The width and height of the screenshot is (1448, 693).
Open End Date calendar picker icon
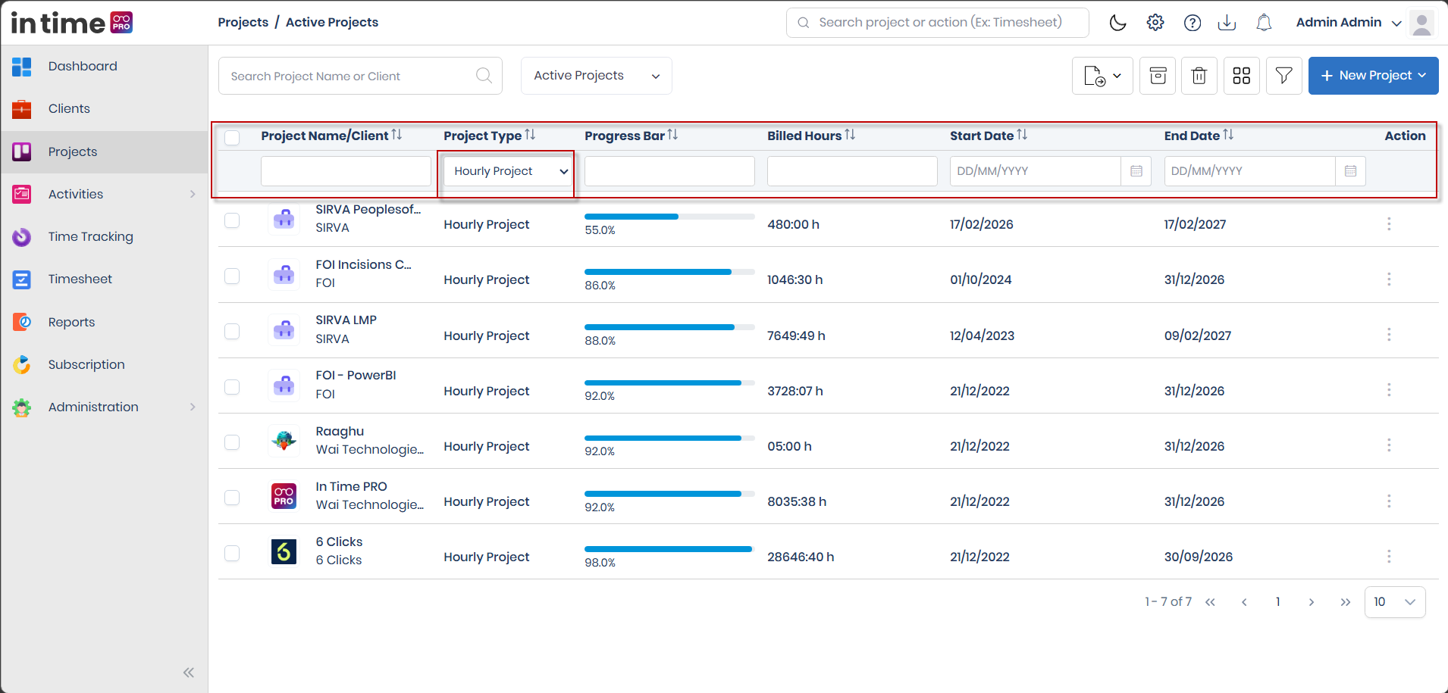coord(1350,171)
